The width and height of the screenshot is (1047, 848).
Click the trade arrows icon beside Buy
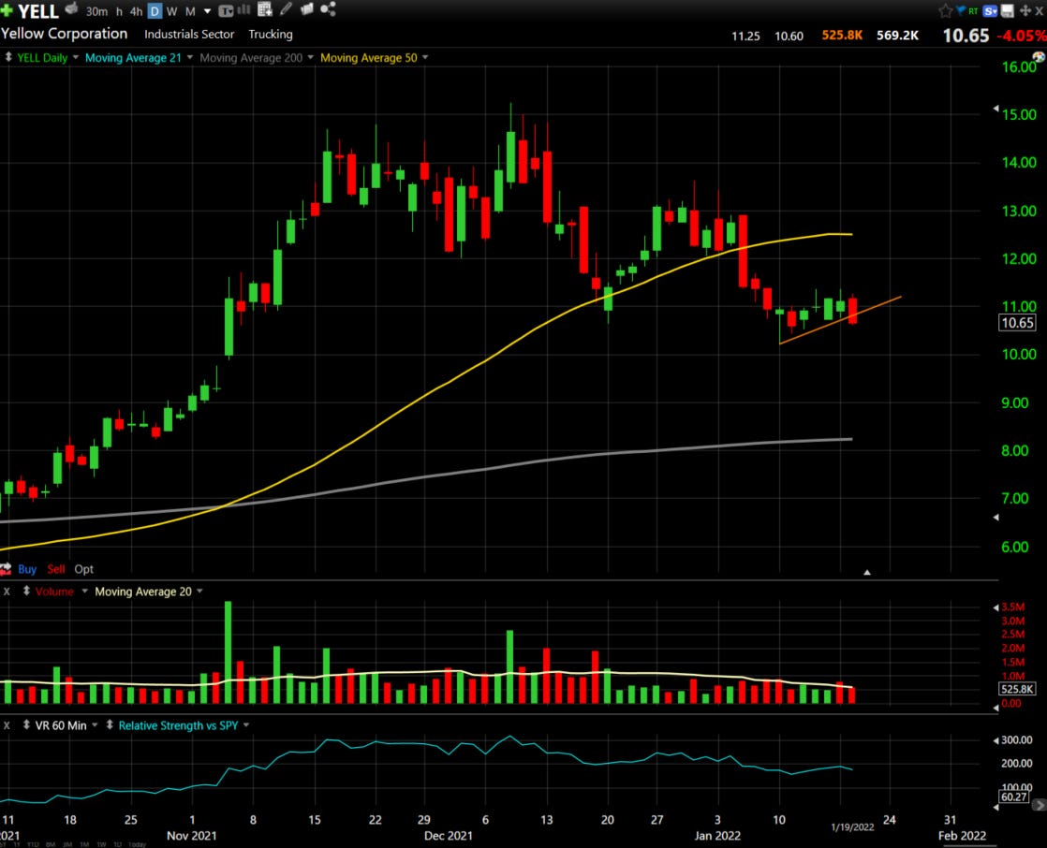point(6,569)
